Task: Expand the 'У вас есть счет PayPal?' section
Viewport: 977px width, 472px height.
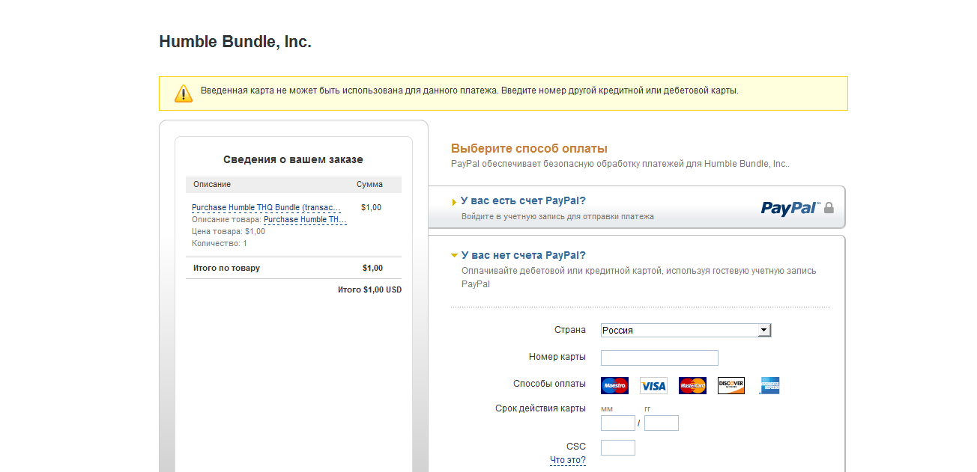Action: (523, 200)
